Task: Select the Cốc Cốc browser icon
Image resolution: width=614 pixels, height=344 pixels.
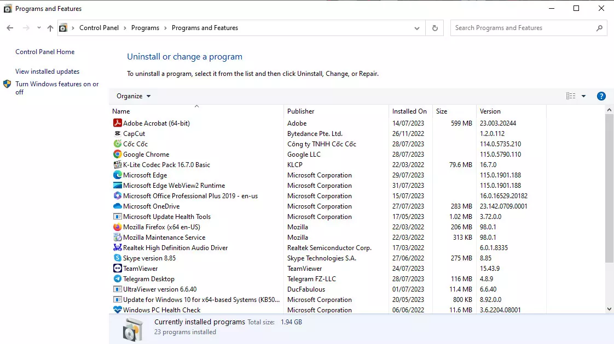Action: pyautogui.click(x=118, y=144)
